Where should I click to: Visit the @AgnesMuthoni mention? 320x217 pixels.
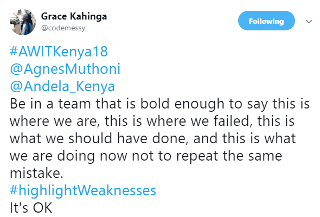coord(65,69)
